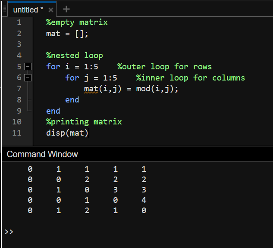273x248 pixels.
Task: Click the %nested loop comment line
Action: click(74, 56)
